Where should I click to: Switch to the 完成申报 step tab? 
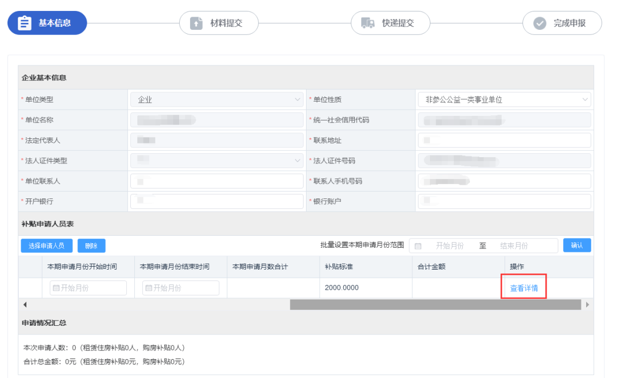[561, 23]
